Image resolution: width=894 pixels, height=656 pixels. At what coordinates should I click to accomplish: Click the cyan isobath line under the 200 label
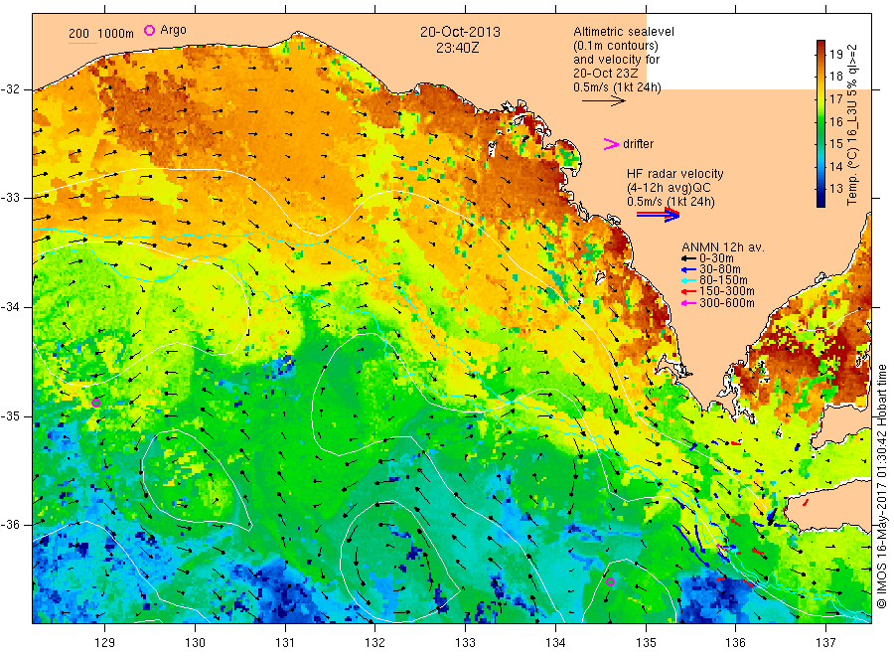point(82,42)
